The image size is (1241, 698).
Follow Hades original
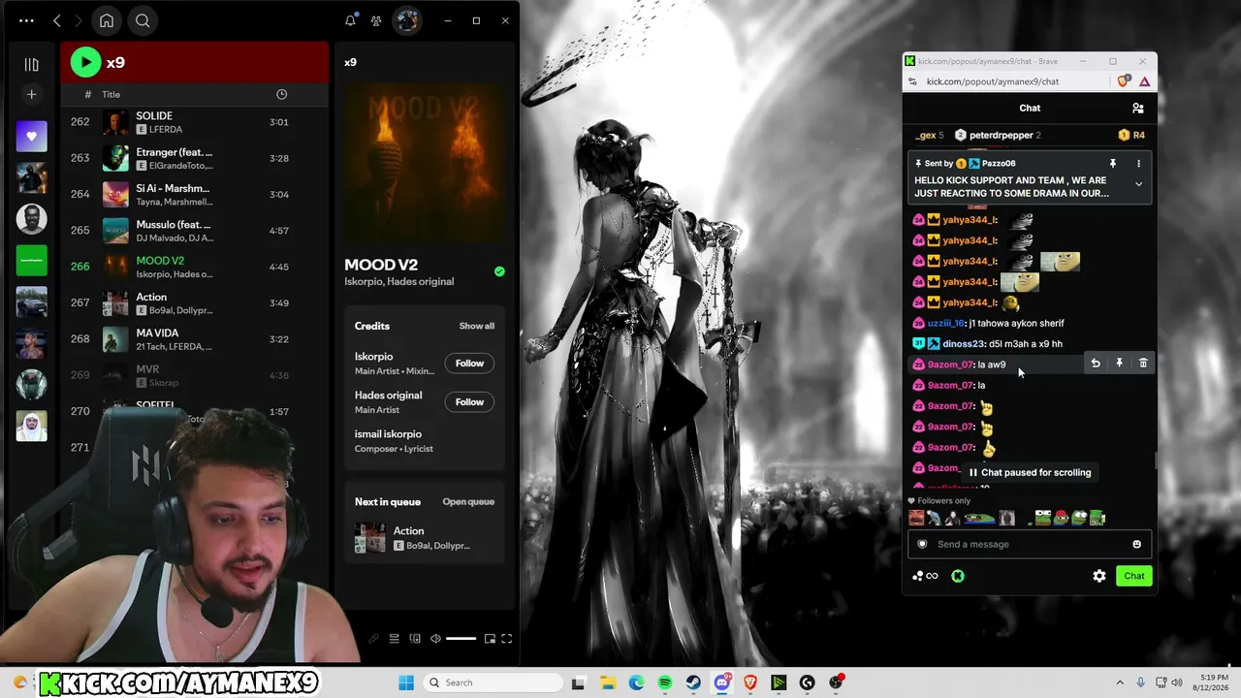click(x=469, y=402)
